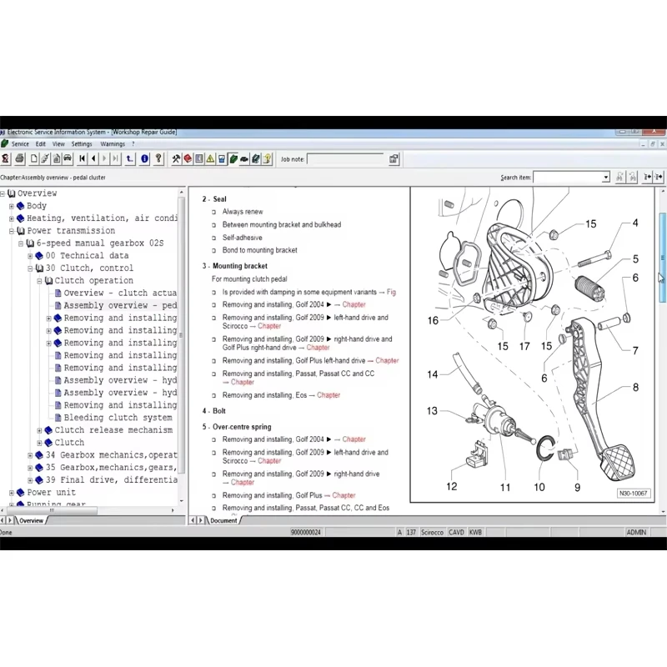667x667 pixels.
Task: Open Chapter link for Golf Plus left-hand drive
Action: click(x=387, y=360)
